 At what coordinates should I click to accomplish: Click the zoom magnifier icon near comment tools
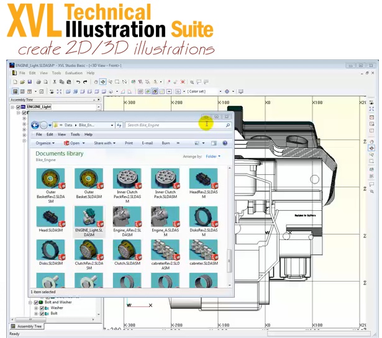[192, 82]
